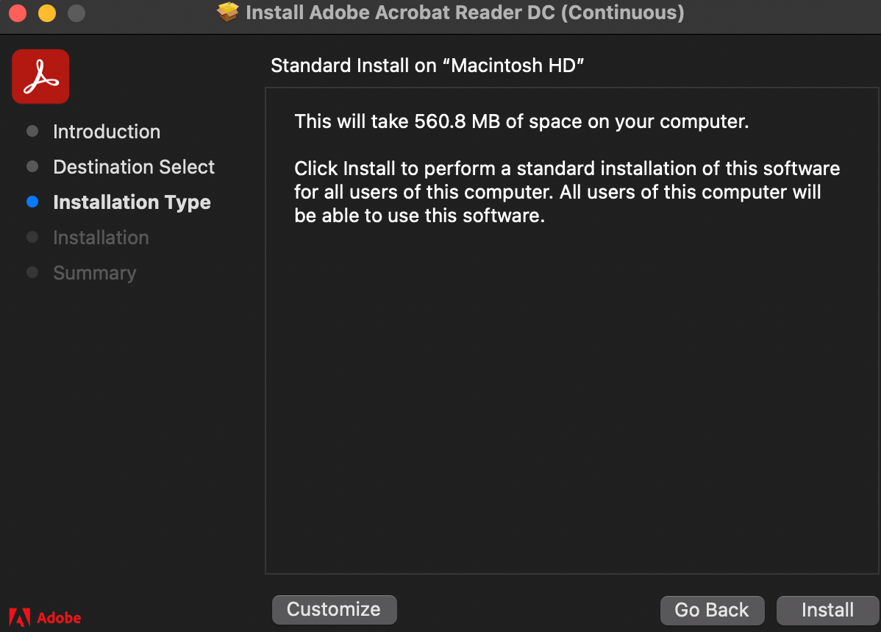Click the dimmed bullet beside Installation step
The height and width of the screenshot is (632, 881).
pyautogui.click(x=32, y=238)
